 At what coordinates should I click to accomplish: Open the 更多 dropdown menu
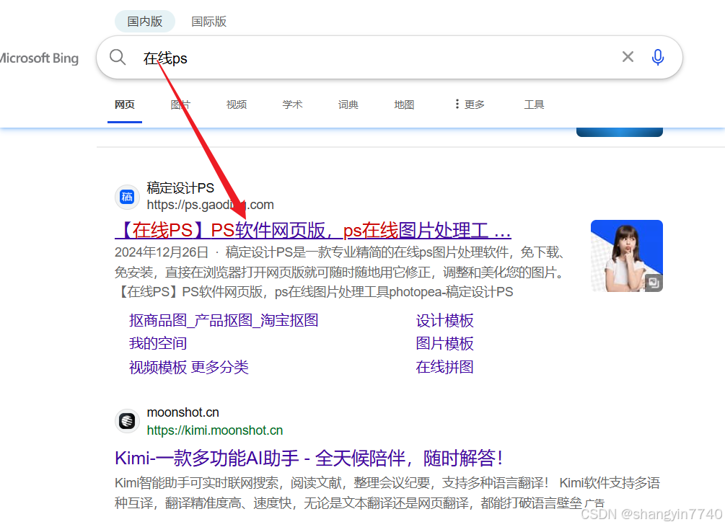point(470,105)
